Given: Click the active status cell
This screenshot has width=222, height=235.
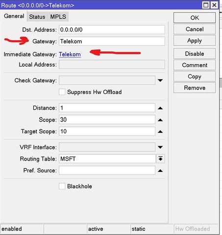Looking at the screenshot, I should [108, 229].
